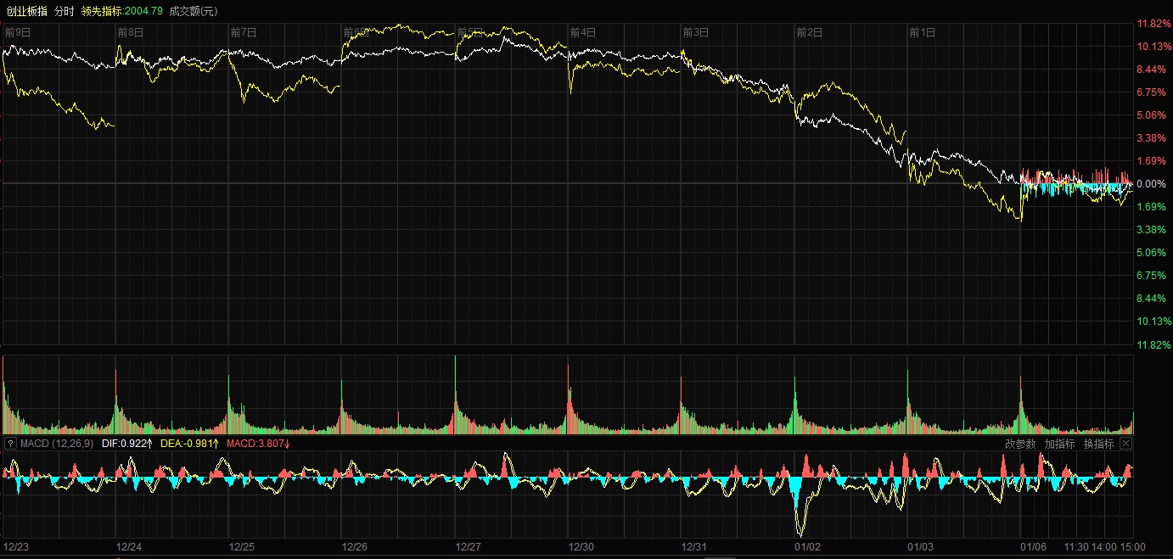Click the 12/31 date label
The height and width of the screenshot is (559, 1173).
tap(694, 547)
